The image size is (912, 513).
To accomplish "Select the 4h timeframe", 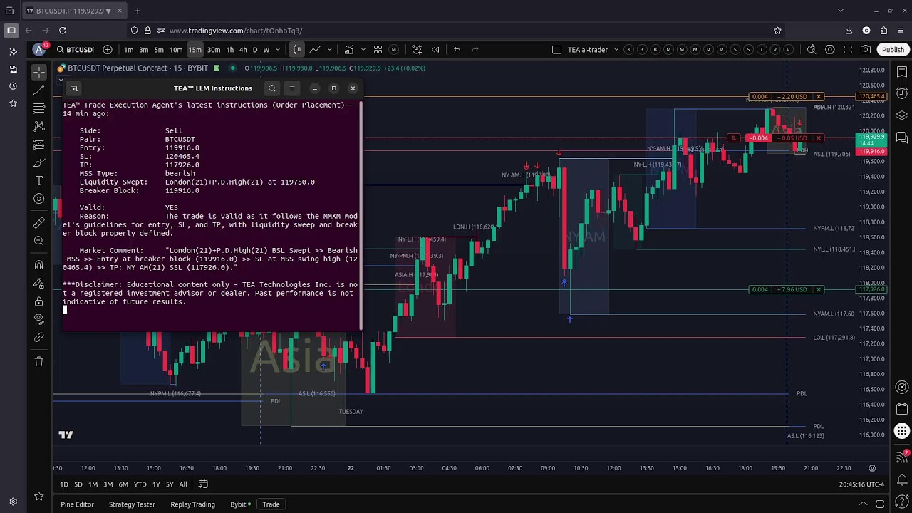I will point(243,50).
